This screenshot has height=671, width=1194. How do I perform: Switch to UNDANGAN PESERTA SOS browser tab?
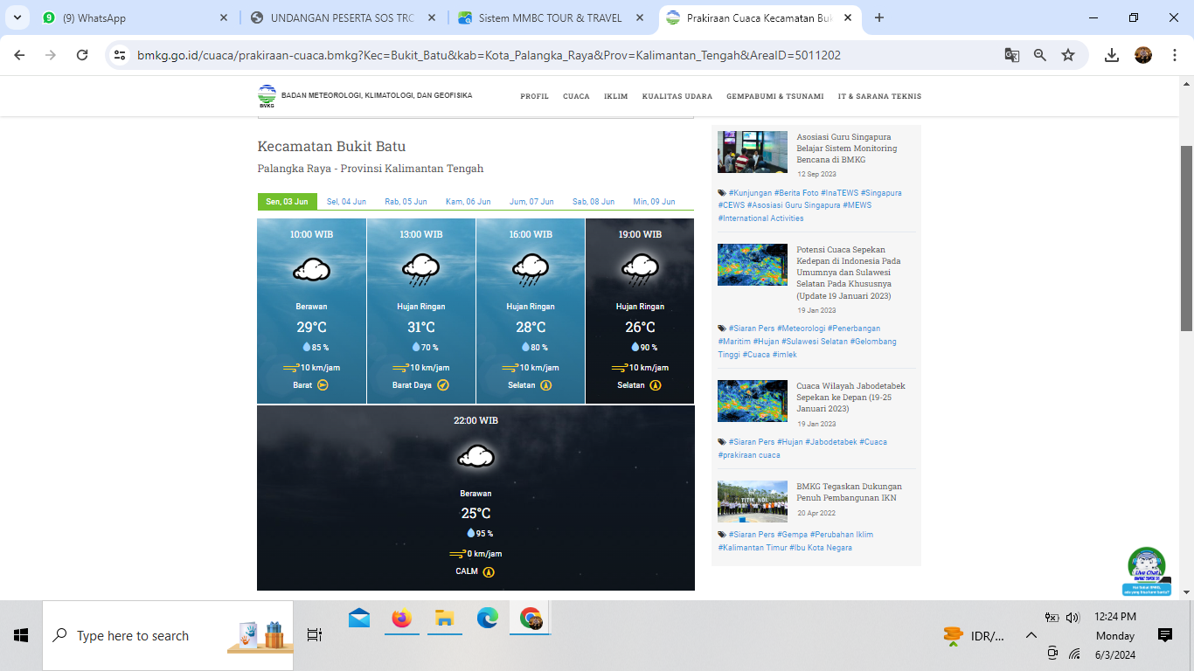(x=344, y=17)
